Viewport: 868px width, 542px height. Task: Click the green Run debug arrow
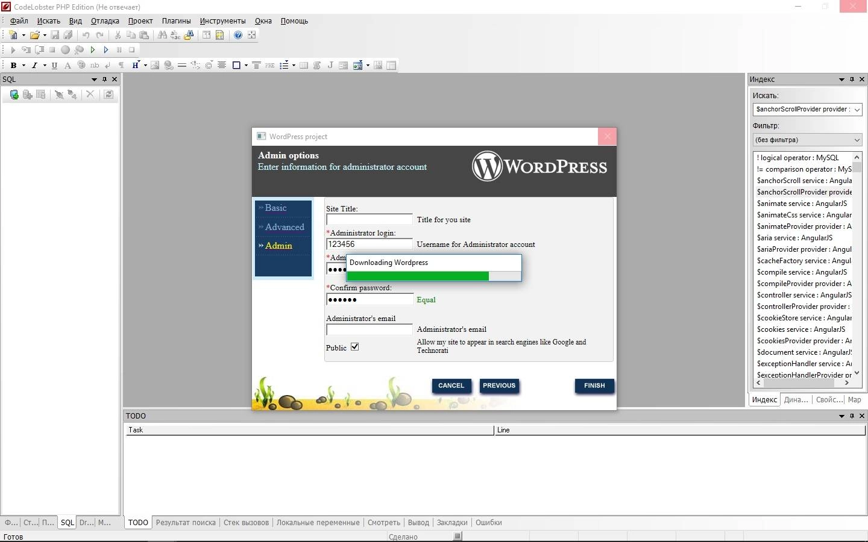[92, 50]
